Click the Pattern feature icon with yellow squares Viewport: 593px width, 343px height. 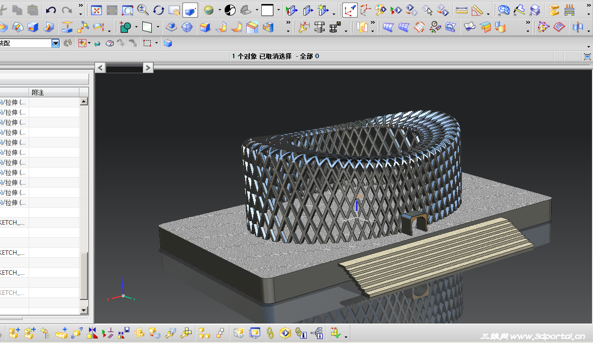click(83, 27)
